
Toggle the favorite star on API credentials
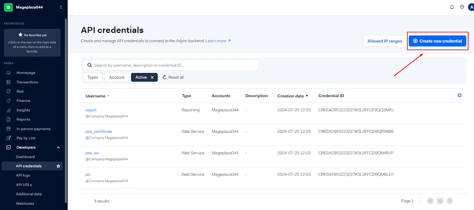[x=58, y=166]
